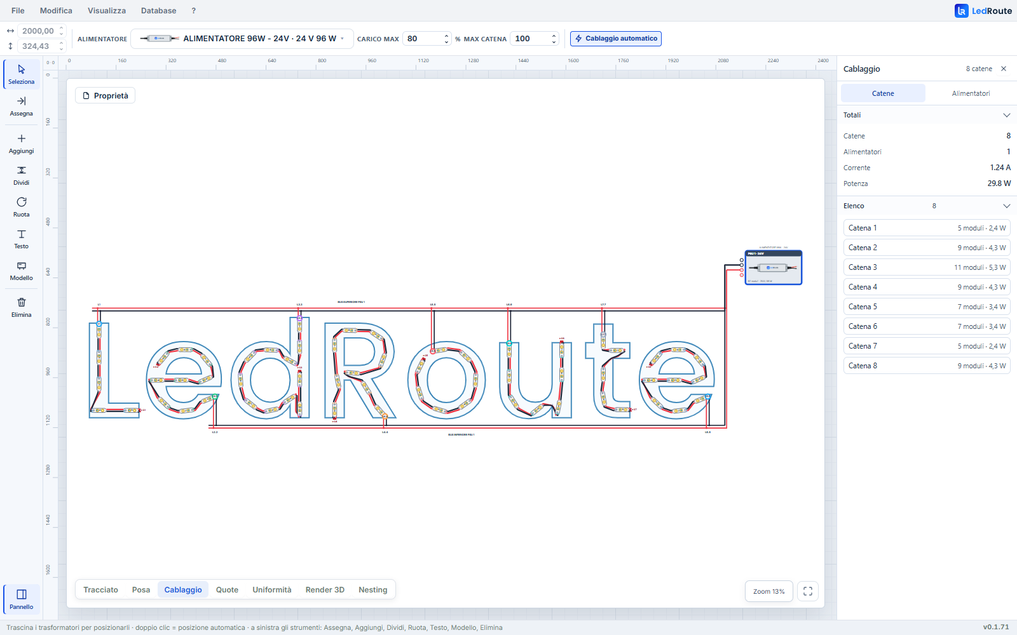Toggle the Pannello side panel button
Viewport: 1017px width, 635px height.
(21, 599)
